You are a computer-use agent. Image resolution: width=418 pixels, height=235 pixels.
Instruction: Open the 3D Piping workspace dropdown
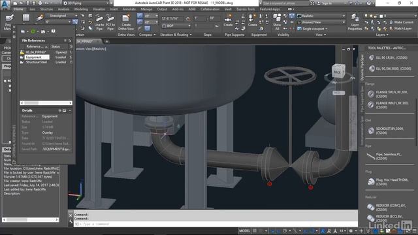click(x=86, y=3)
